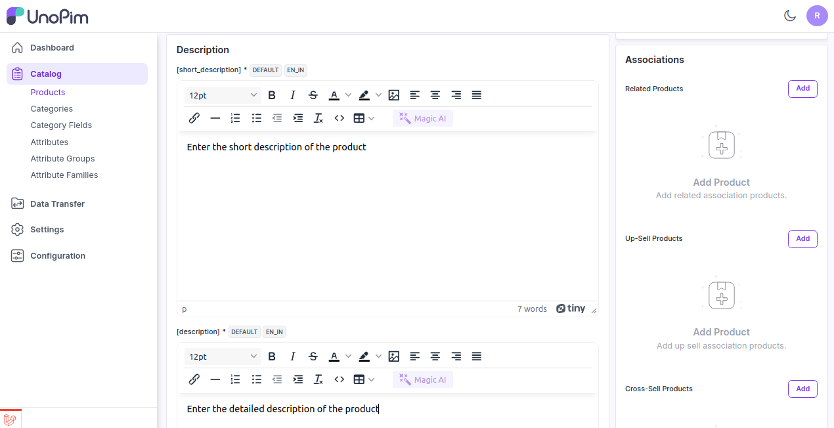The image size is (834, 428).
Task: Open Attribute Families in the sidebar
Action: pos(64,175)
